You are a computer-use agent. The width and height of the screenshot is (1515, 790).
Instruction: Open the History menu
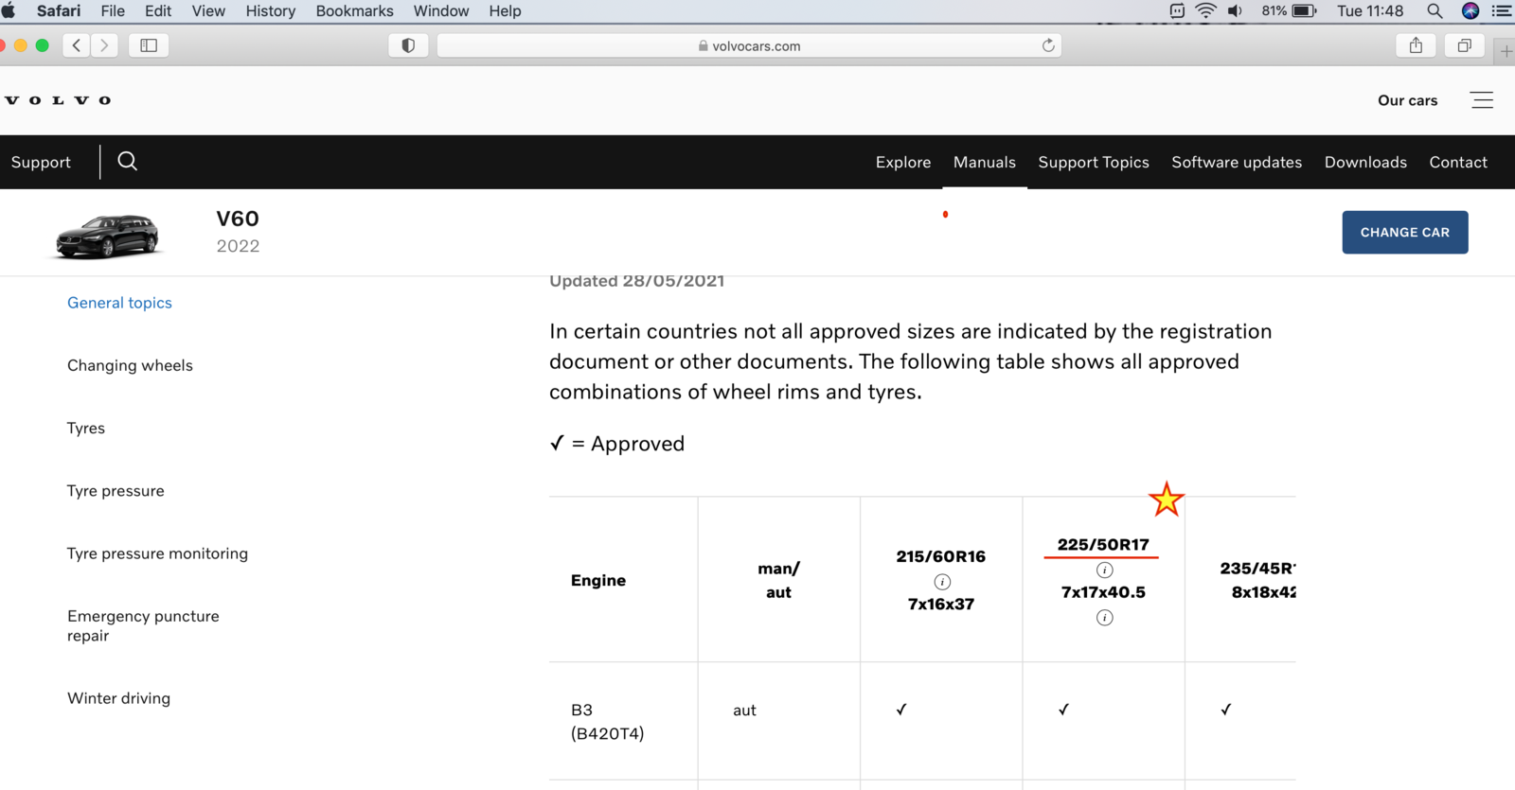[x=271, y=11]
